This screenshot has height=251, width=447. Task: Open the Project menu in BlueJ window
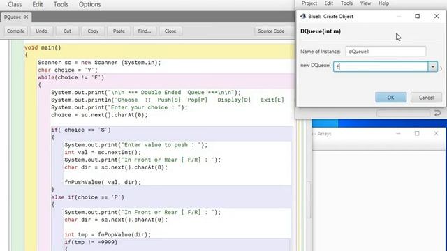tap(309, 3)
